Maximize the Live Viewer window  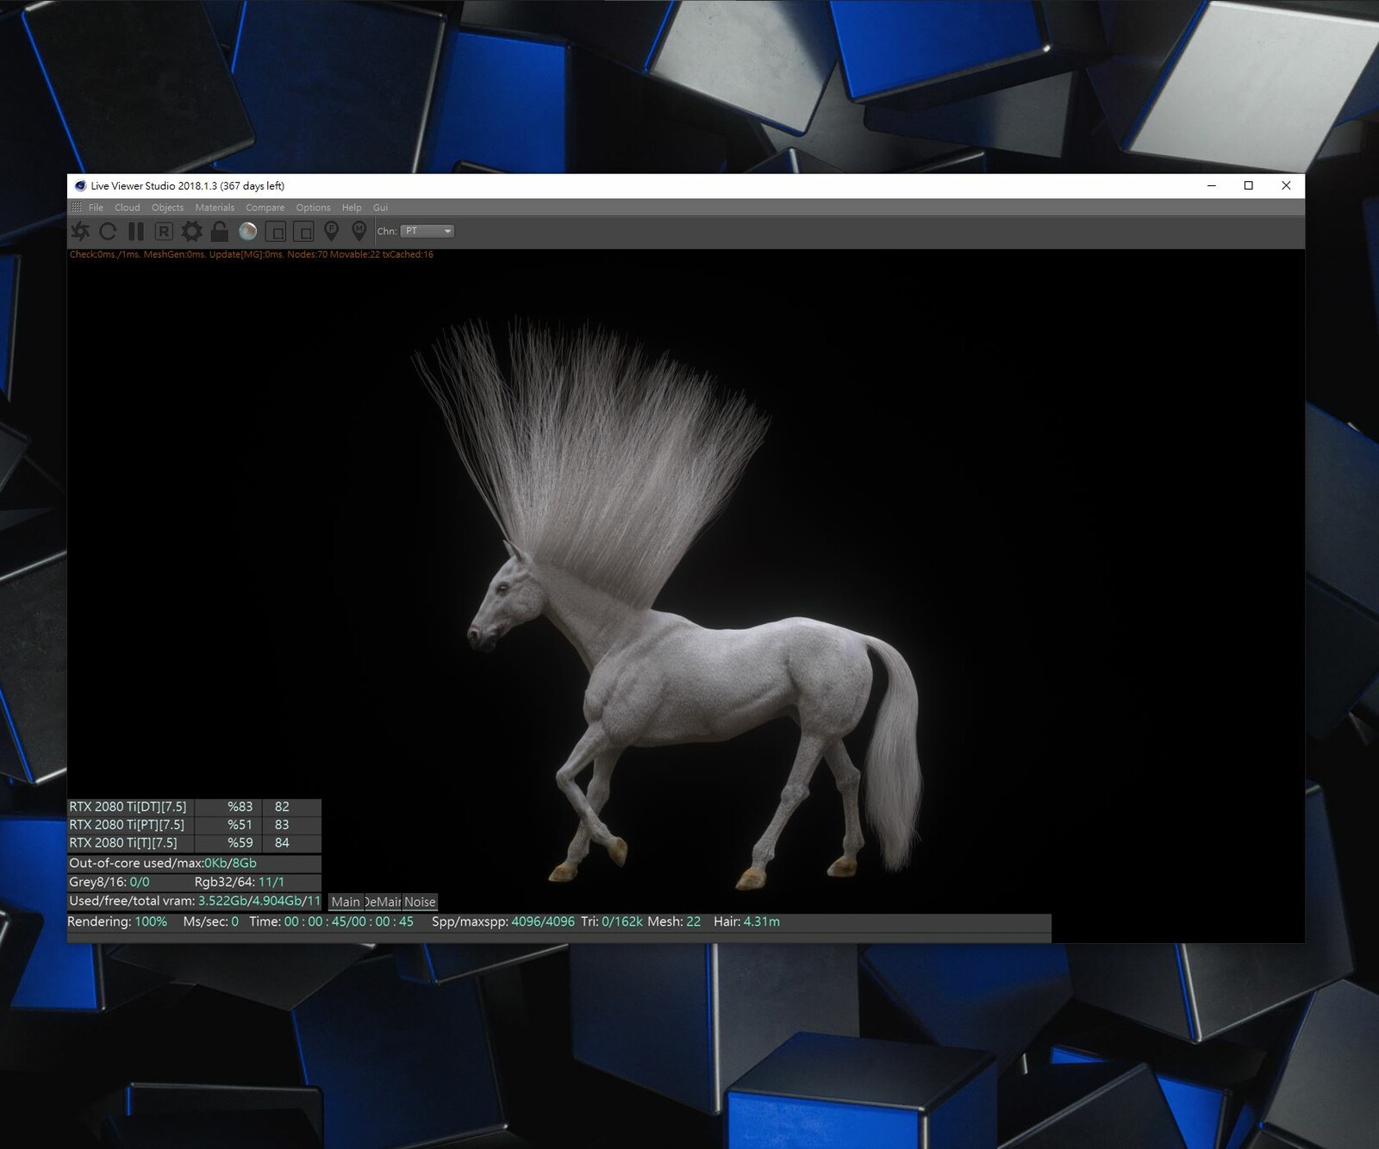1248,185
